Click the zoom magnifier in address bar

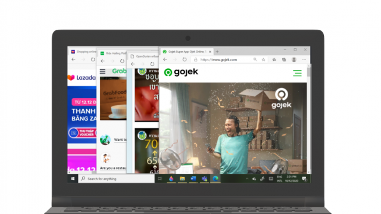click(255, 59)
